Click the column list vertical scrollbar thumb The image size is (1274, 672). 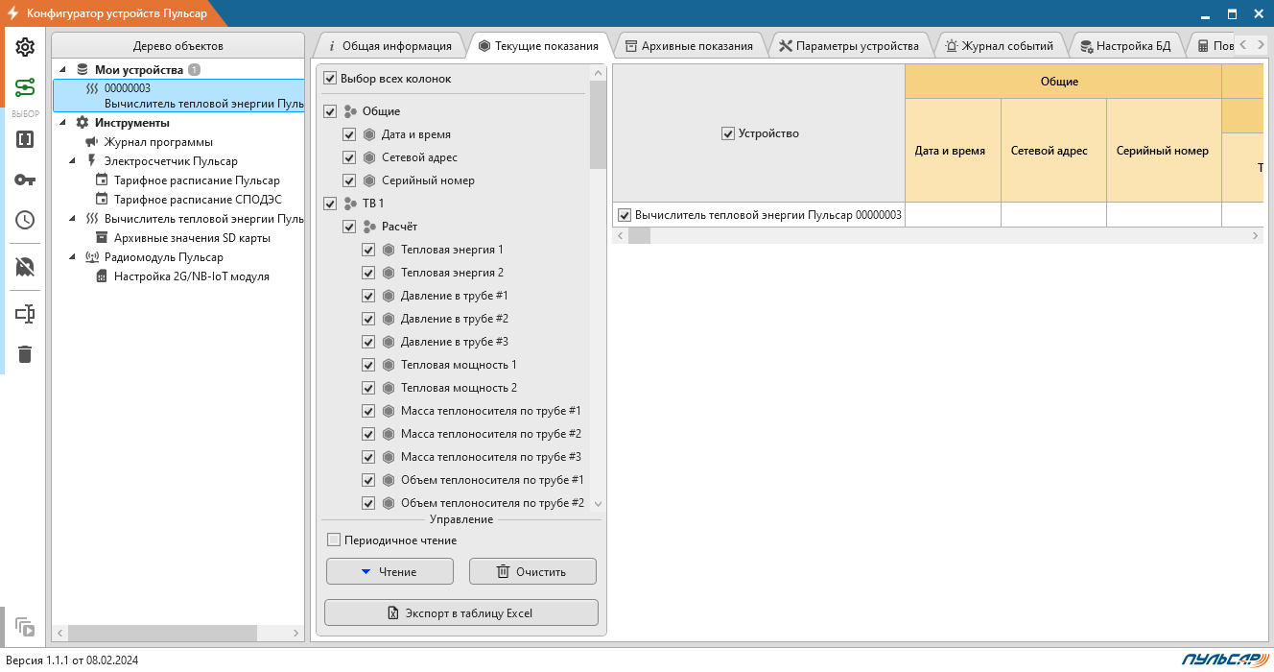pos(598,124)
